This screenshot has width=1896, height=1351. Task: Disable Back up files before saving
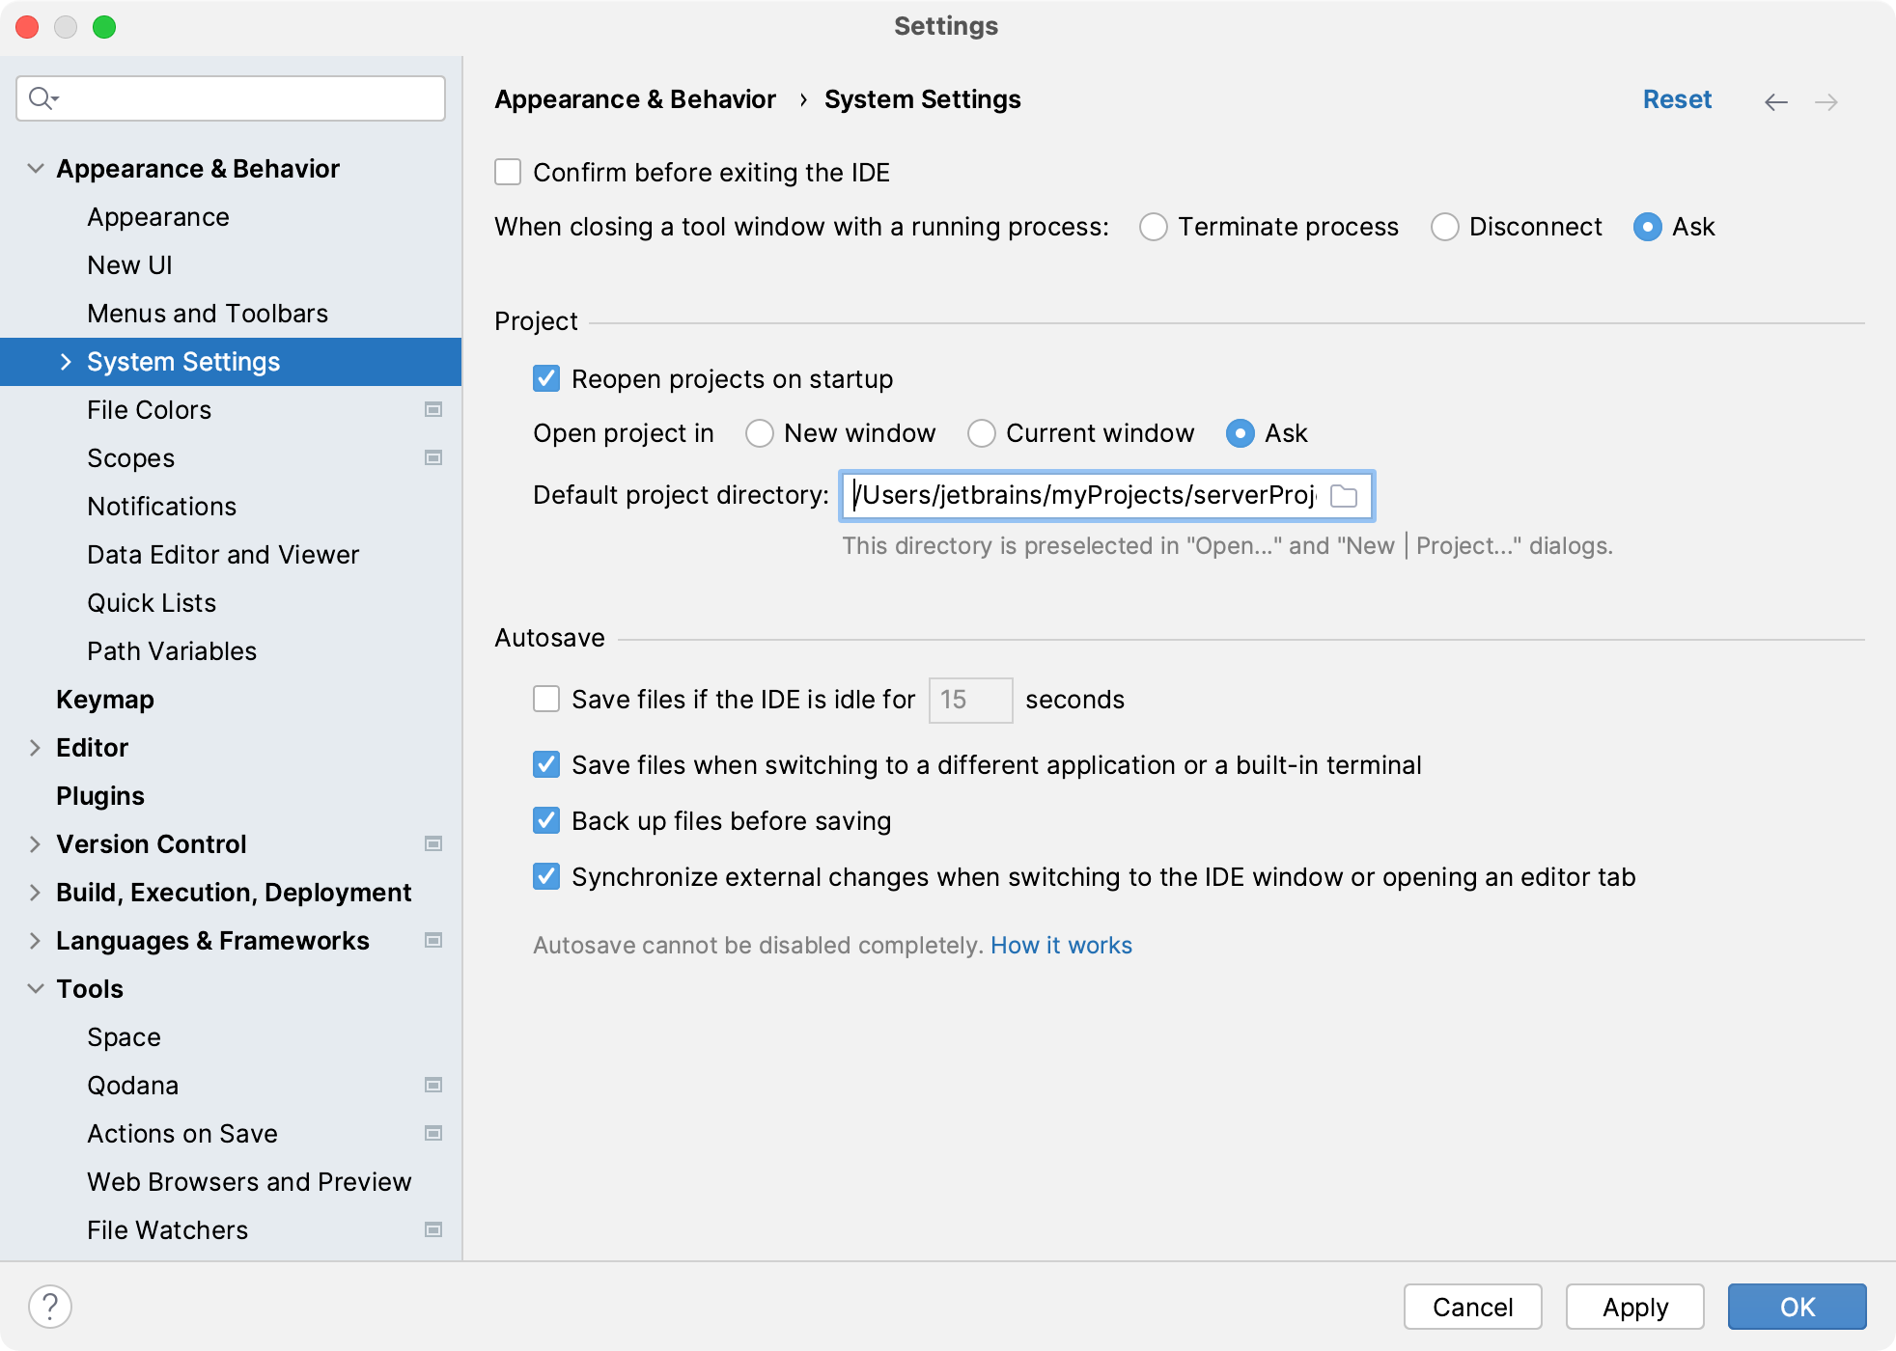pyautogui.click(x=547, y=820)
